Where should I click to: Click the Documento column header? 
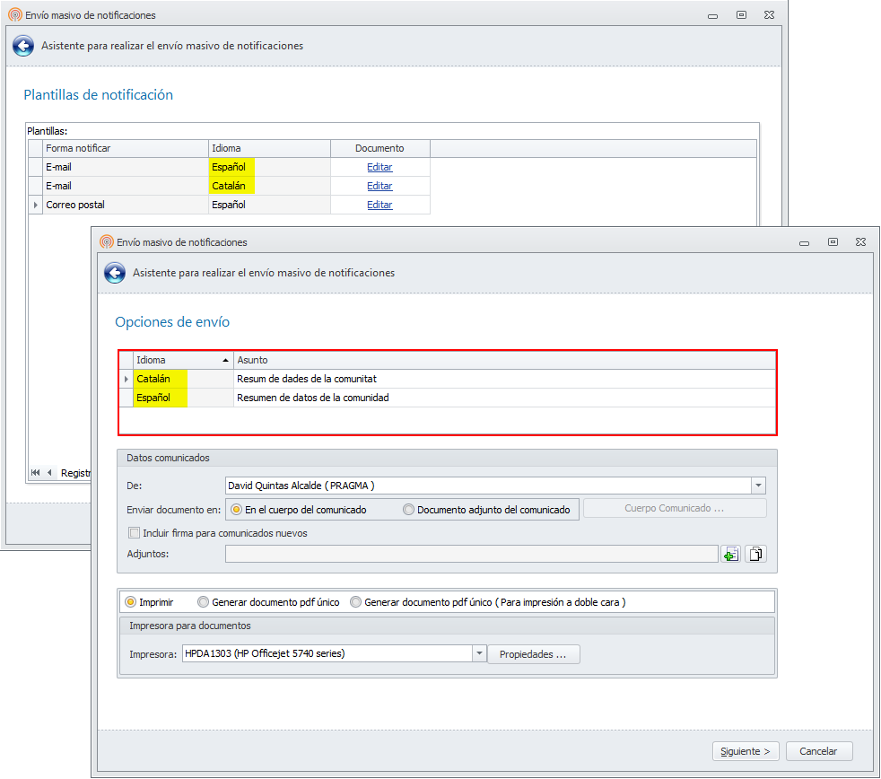pyautogui.click(x=379, y=148)
